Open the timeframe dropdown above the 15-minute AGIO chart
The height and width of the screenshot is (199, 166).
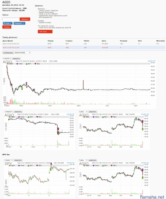[8, 112]
